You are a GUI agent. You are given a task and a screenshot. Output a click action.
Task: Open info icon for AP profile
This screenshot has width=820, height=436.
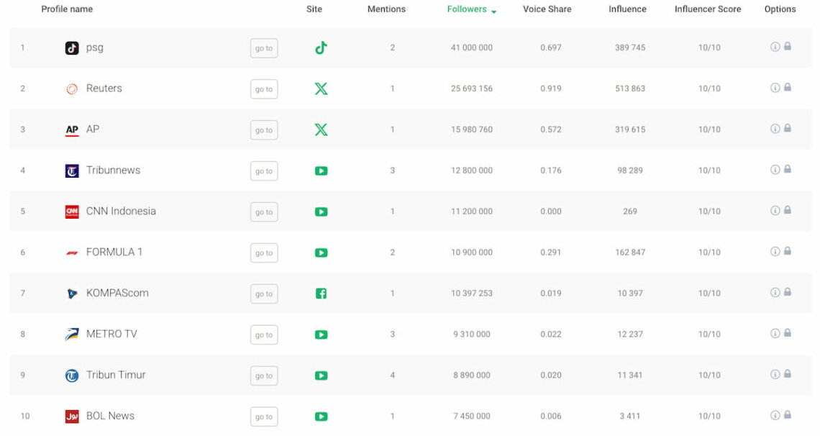pyautogui.click(x=775, y=129)
